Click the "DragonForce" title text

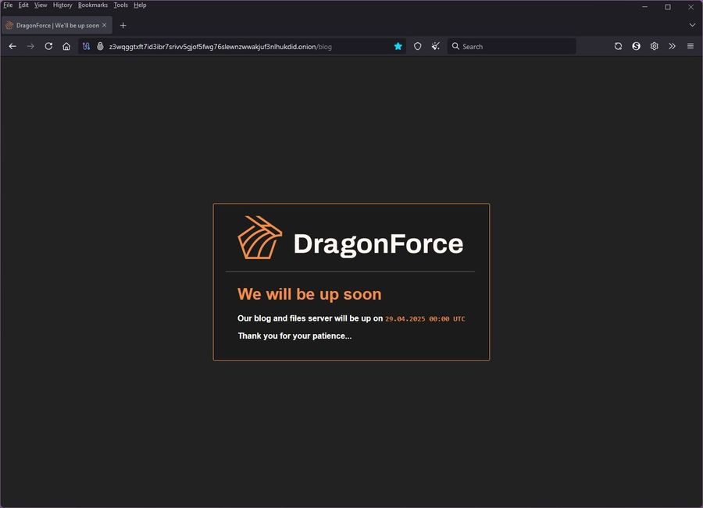point(378,244)
